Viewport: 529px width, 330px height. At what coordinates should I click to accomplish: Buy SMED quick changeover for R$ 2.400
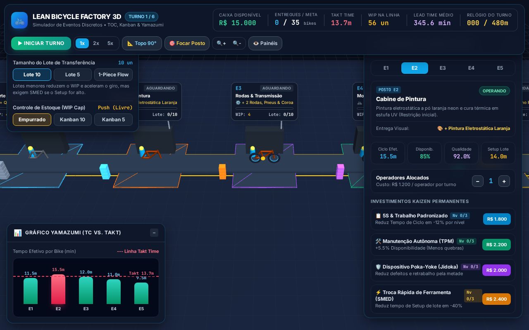[x=496, y=299]
